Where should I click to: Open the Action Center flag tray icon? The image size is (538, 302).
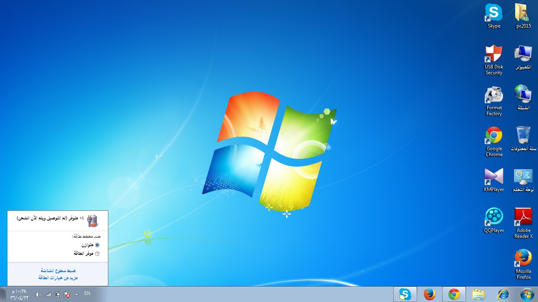tap(67, 294)
